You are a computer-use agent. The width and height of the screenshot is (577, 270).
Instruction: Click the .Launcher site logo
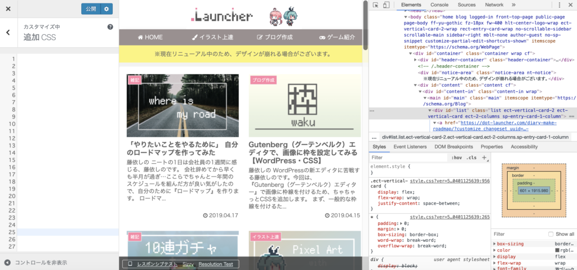(222, 16)
